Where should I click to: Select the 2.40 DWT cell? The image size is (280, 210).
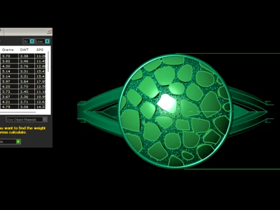coord(26,92)
